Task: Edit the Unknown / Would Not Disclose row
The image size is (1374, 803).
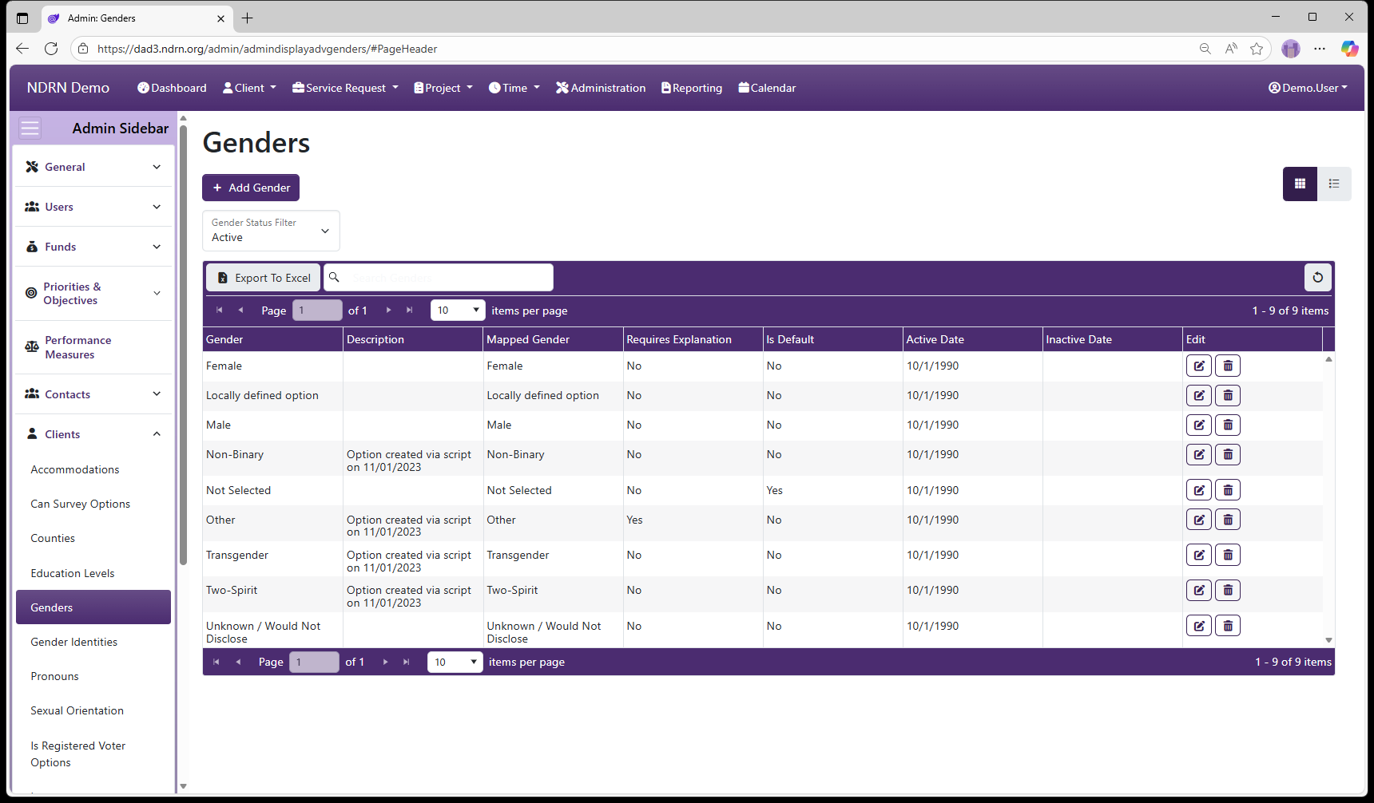Action: click(1199, 626)
